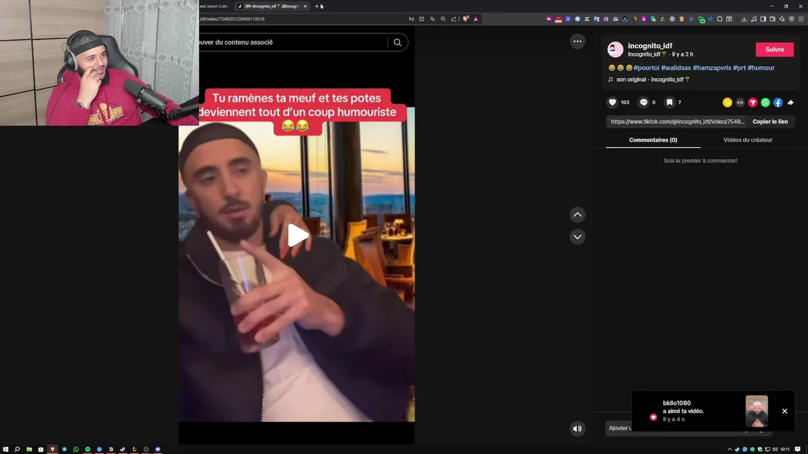The image size is (808, 454).
Task: Click the browser address bar URL
Action: click(232, 19)
